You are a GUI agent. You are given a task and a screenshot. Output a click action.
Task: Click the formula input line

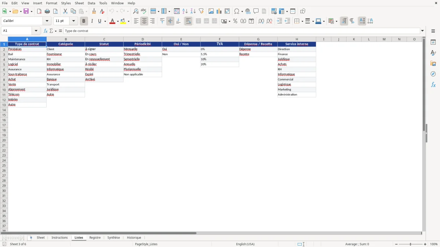pyautogui.click(x=242, y=31)
